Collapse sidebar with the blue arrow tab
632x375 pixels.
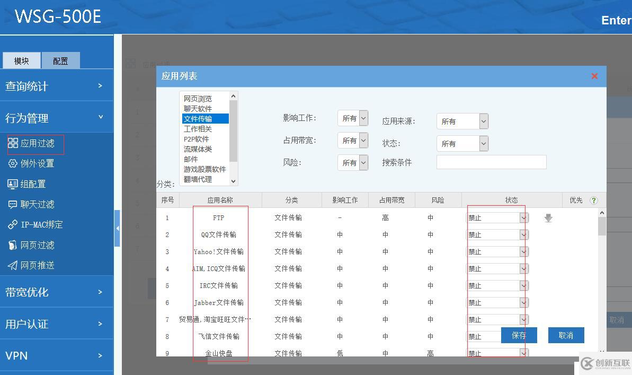point(118,228)
